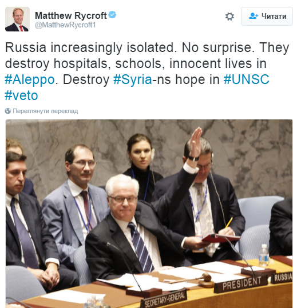Click the blue verified badge
The height and width of the screenshot is (308, 297).
(x=113, y=15)
